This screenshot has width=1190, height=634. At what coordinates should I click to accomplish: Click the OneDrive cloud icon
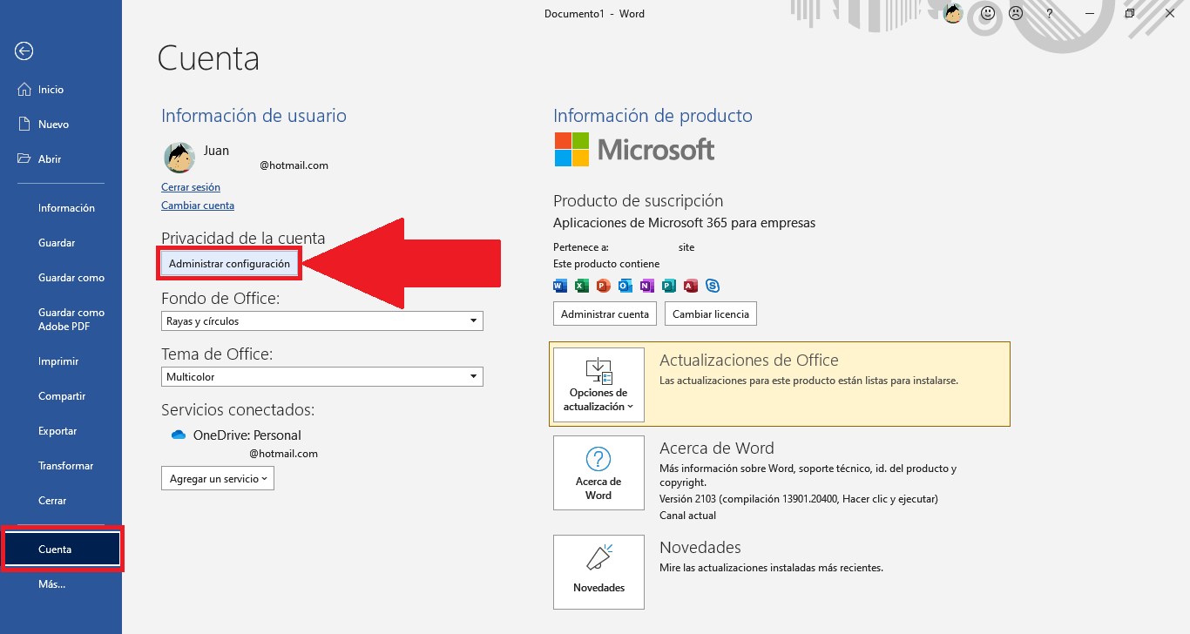(x=179, y=435)
